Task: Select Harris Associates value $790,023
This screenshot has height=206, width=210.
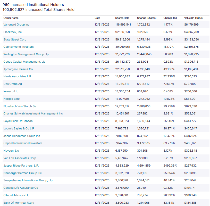Action: click(190, 76)
